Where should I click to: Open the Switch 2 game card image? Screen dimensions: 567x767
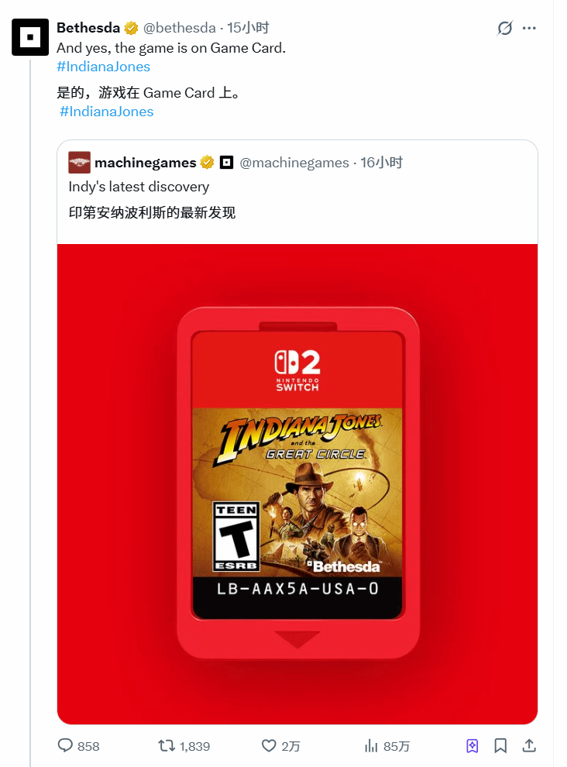297,483
